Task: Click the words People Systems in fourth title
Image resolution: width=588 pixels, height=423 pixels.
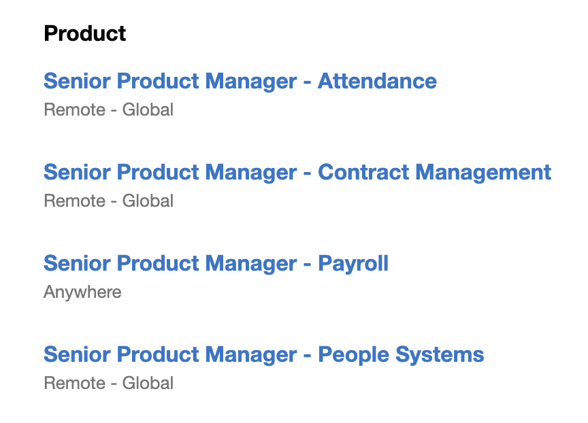Action: [x=401, y=354]
